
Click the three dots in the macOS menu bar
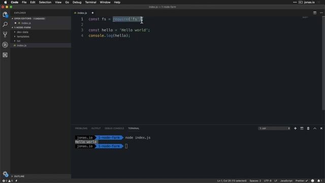point(295,2)
